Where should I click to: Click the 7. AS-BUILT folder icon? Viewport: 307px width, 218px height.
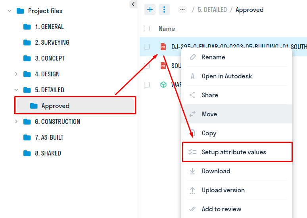pos(27,137)
